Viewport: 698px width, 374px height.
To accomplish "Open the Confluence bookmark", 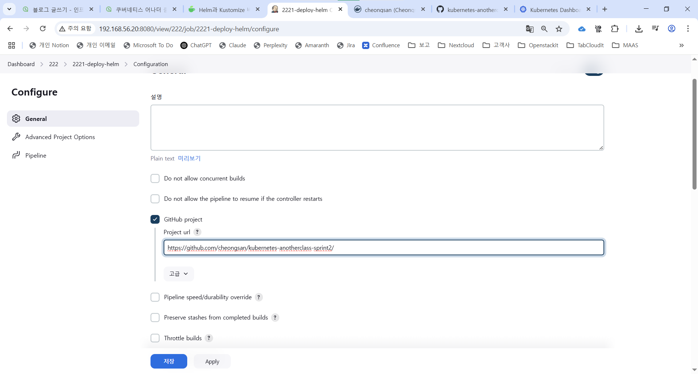I will [381, 45].
